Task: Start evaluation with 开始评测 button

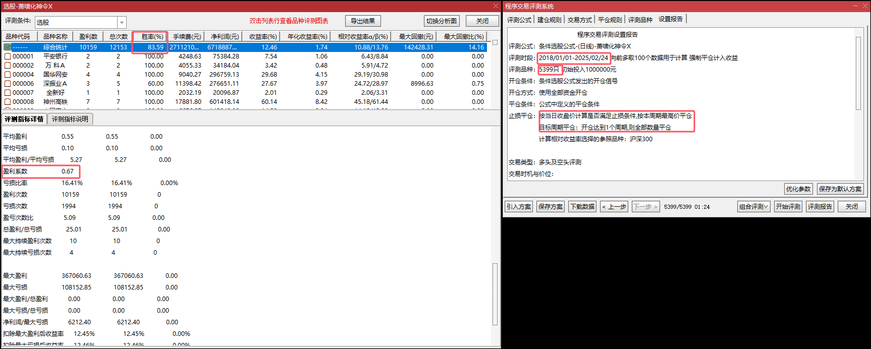Action: pos(788,206)
